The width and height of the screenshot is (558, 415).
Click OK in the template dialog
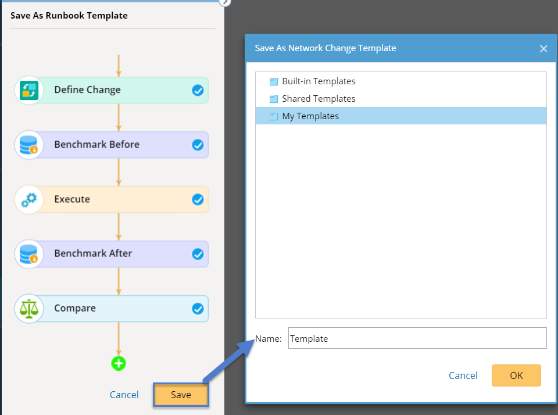click(516, 375)
